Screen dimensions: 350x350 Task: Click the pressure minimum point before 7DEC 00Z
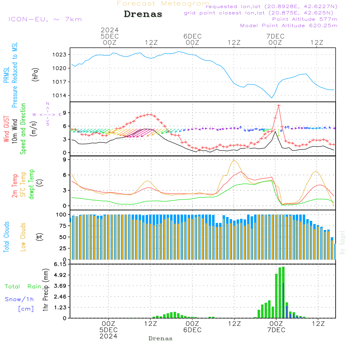[x=272, y=98]
